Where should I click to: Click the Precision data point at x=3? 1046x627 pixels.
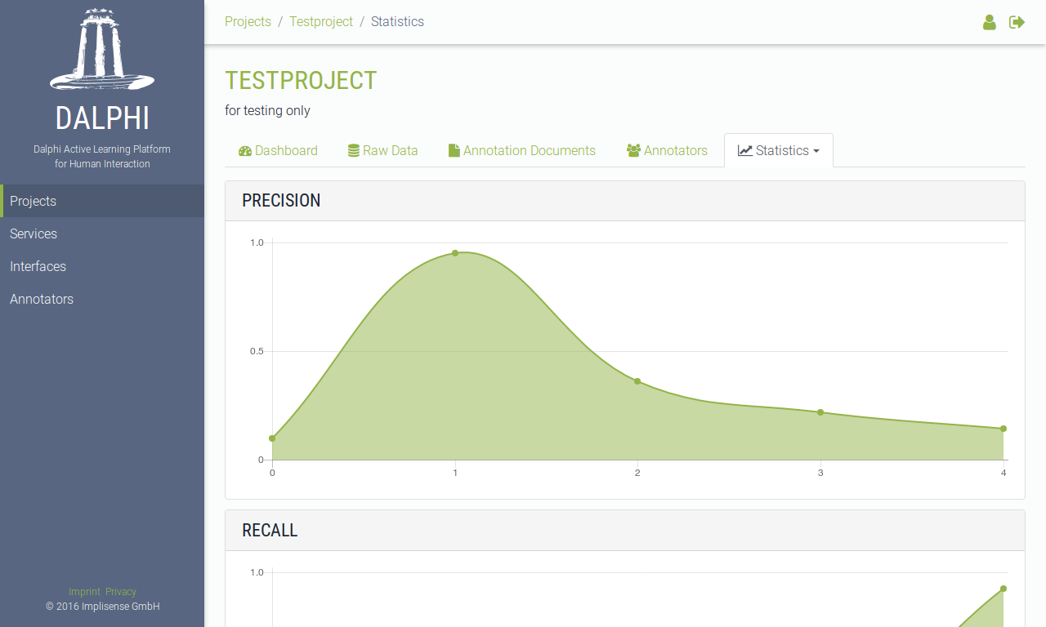(x=820, y=412)
